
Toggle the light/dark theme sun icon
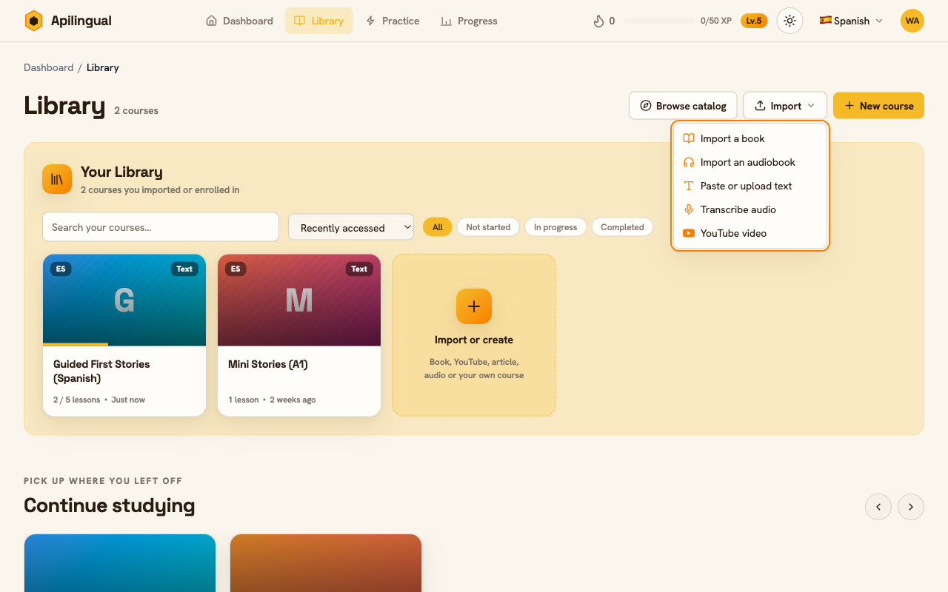click(x=790, y=21)
